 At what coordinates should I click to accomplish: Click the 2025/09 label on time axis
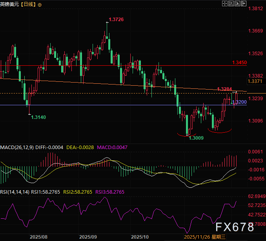(x=88, y=237)
